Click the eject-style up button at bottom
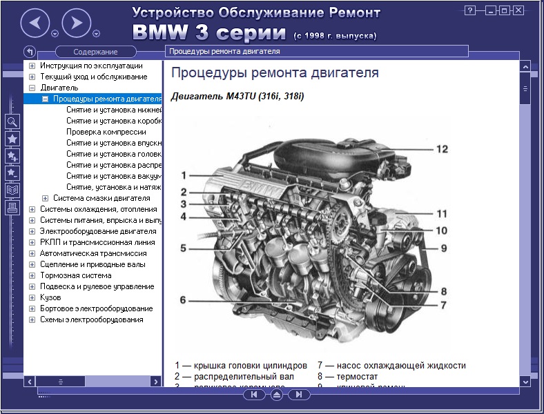544x414 pixels. pos(277,395)
